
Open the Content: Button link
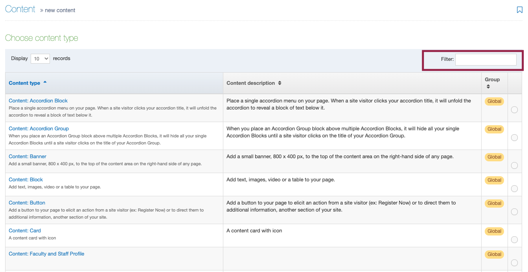tap(27, 203)
